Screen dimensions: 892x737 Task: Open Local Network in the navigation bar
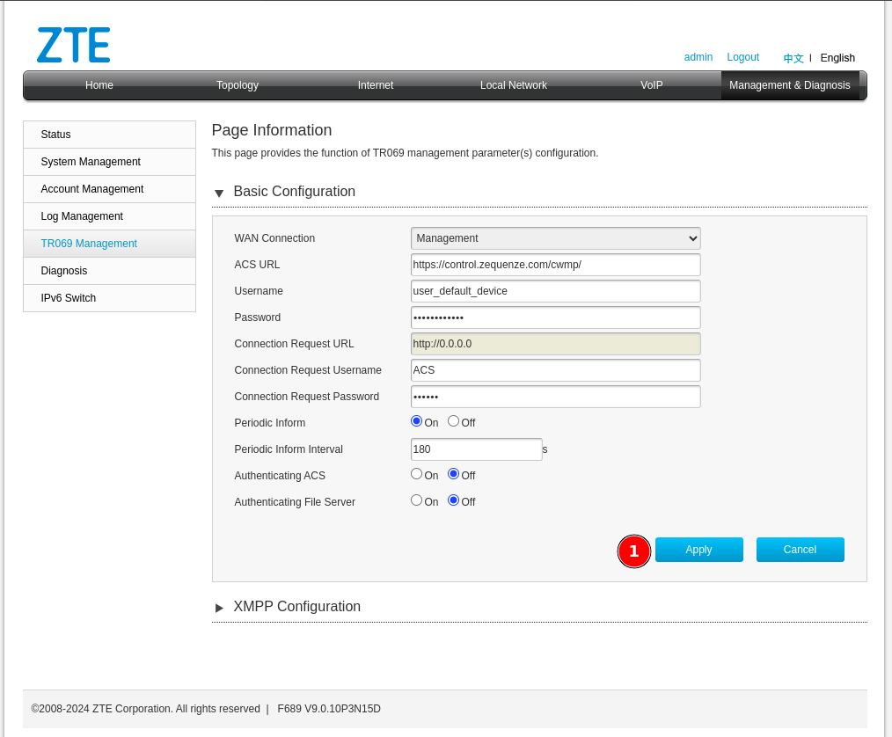click(514, 85)
